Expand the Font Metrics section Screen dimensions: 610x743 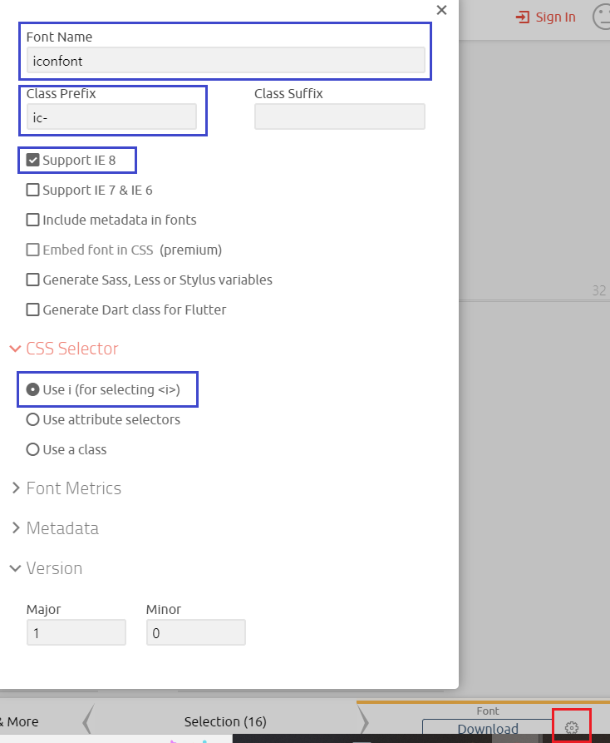coord(66,488)
